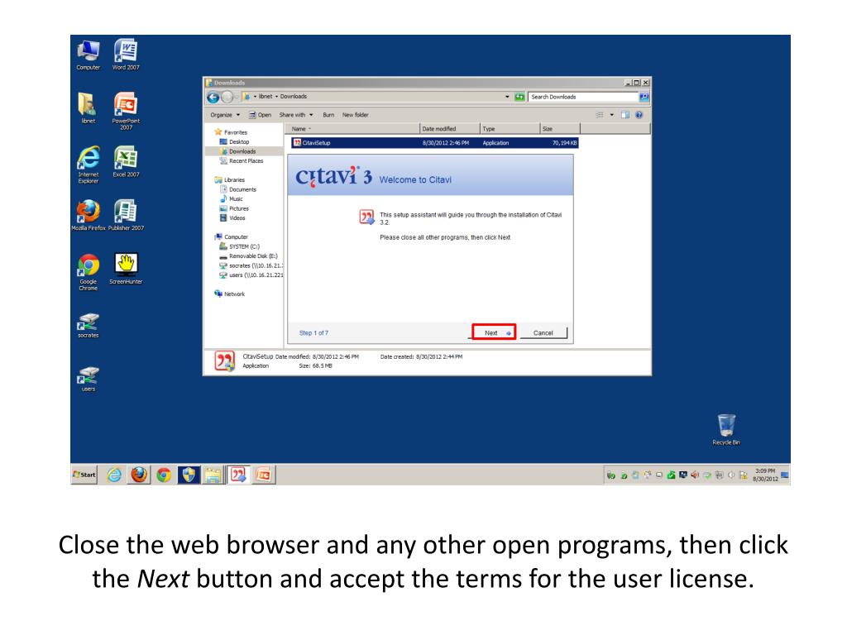Click the Forward arrow in Downloads window

[227, 98]
